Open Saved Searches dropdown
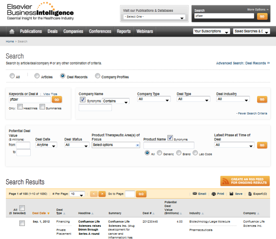This screenshot has width=276, height=239. 252,31
